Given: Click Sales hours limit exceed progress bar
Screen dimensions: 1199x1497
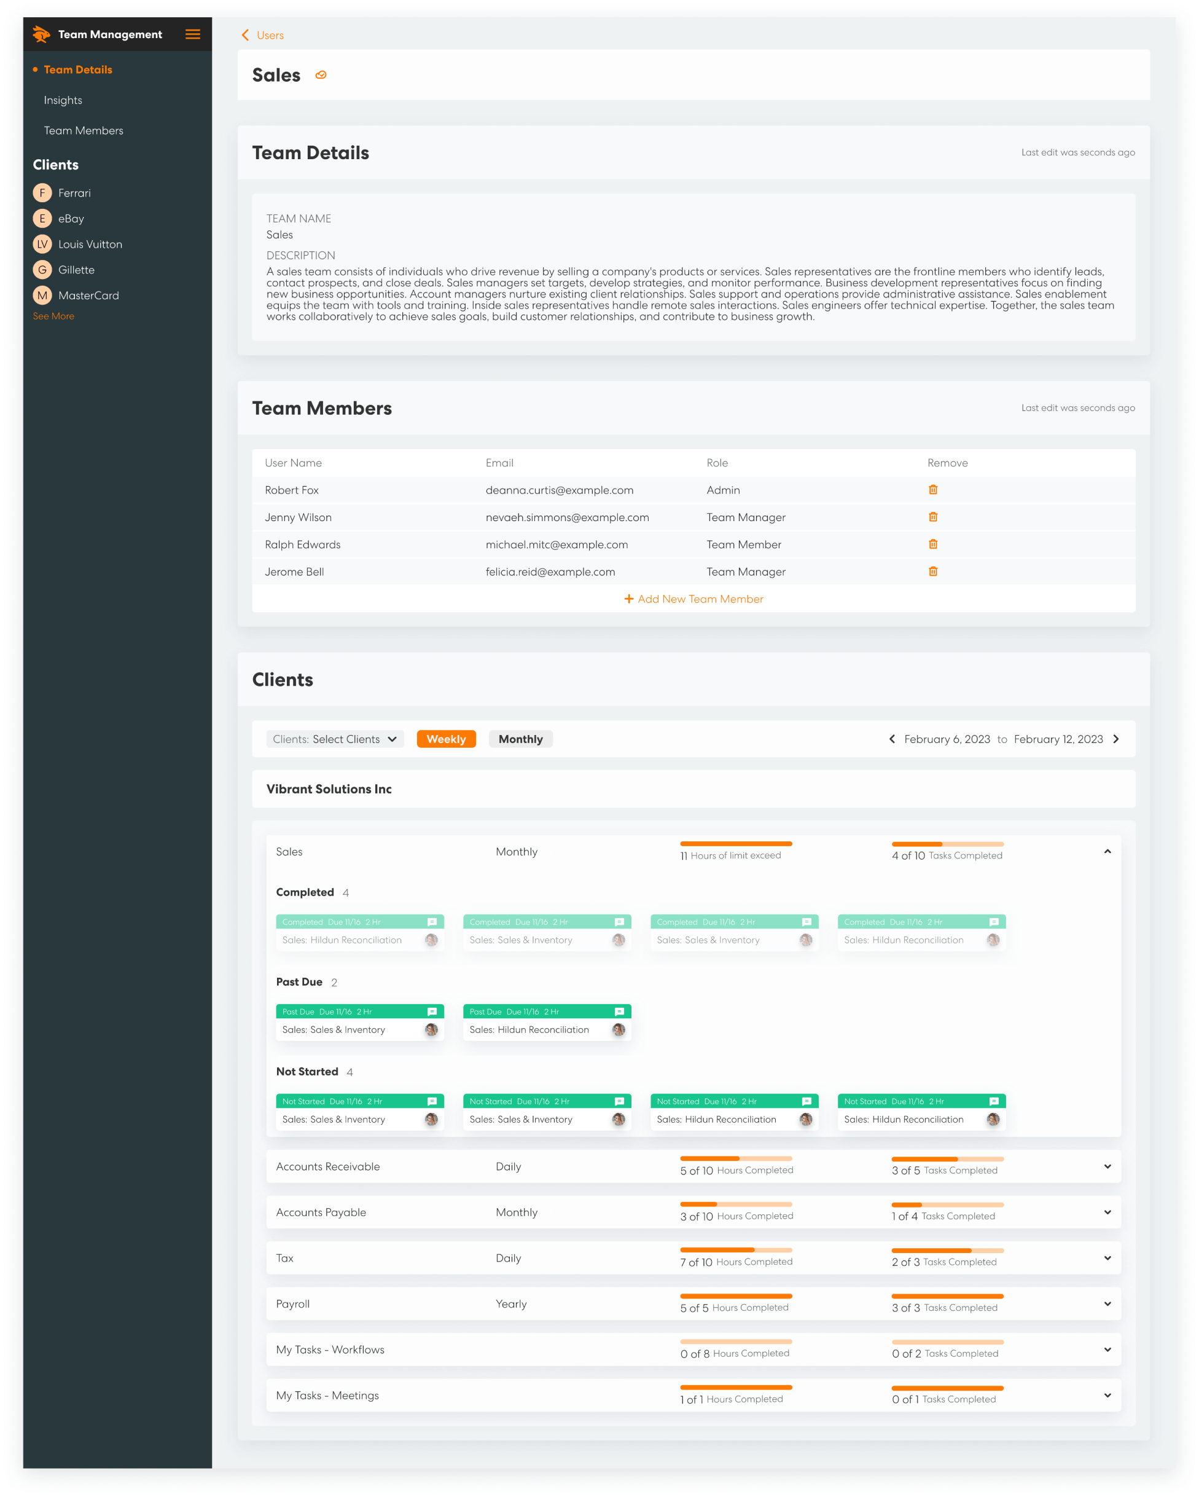Looking at the screenshot, I should pos(736,844).
